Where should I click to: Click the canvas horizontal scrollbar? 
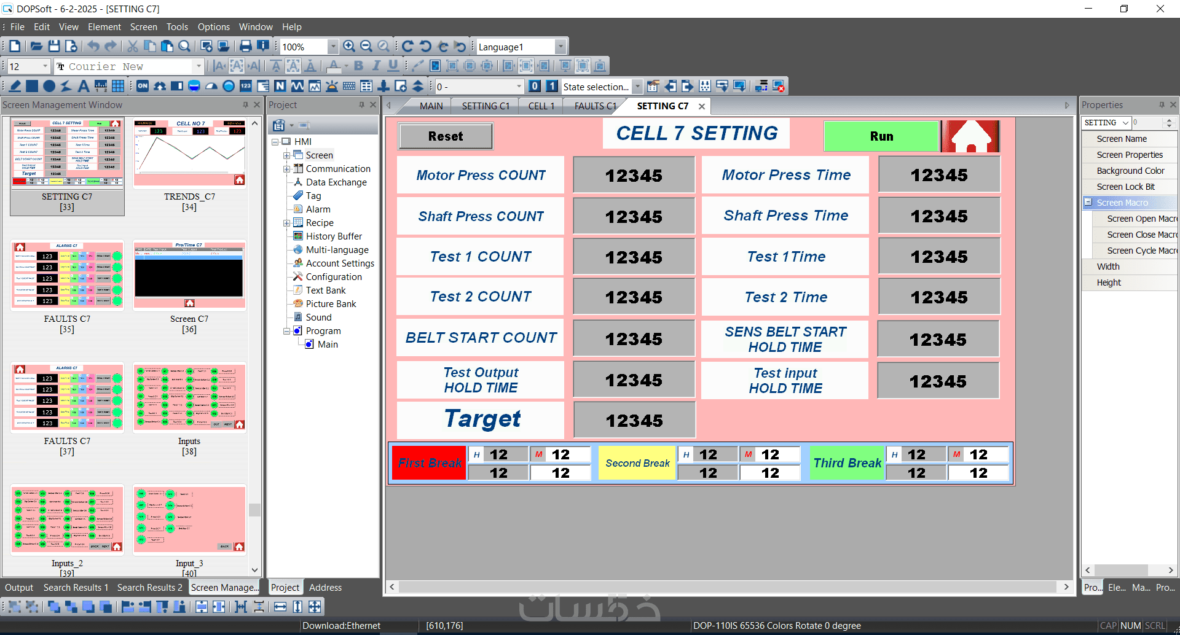tap(727, 587)
